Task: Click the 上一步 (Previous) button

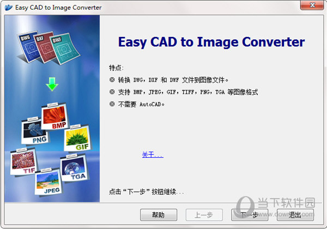Action: [x=204, y=215]
